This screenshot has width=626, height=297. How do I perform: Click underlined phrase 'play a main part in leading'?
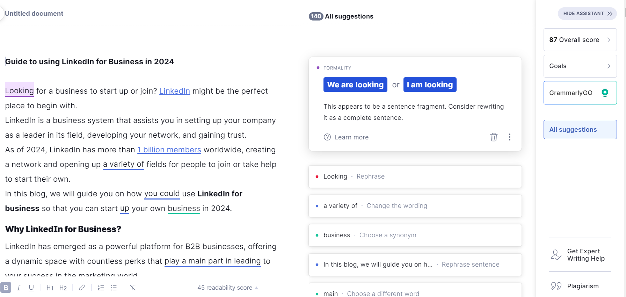(x=213, y=261)
